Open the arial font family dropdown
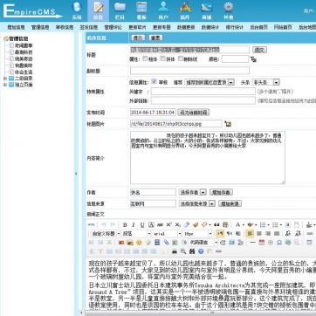 167,234
